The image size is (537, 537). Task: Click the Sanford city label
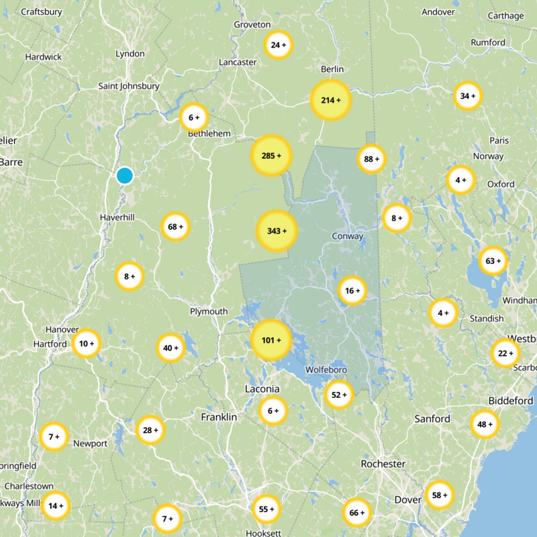click(432, 419)
